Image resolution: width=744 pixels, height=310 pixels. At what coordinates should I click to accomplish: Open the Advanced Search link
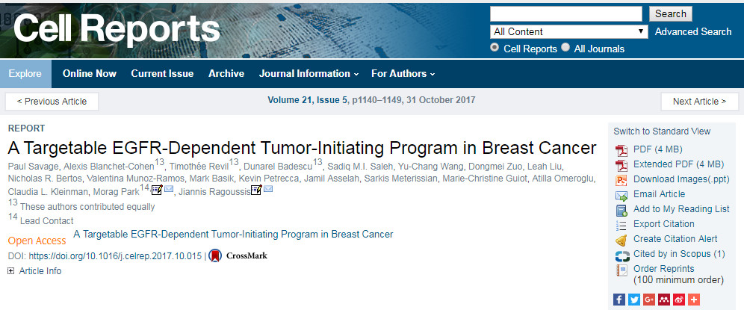pyautogui.click(x=693, y=32)
